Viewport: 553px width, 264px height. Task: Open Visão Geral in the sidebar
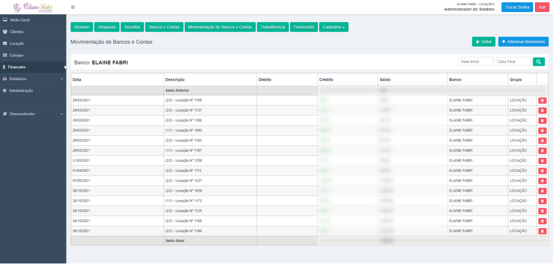click(33, 20)
